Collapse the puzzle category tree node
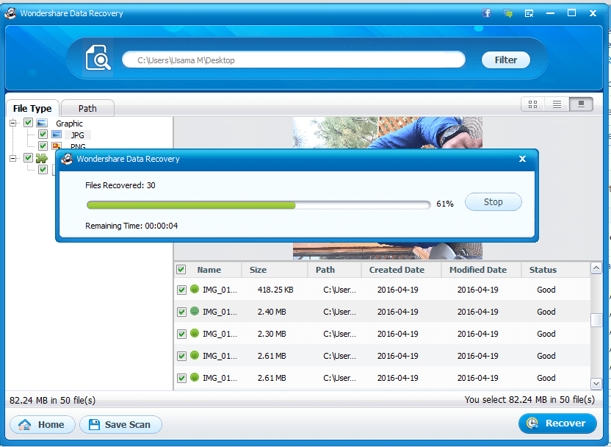The image size is (611, 447). tap(13, 158)
